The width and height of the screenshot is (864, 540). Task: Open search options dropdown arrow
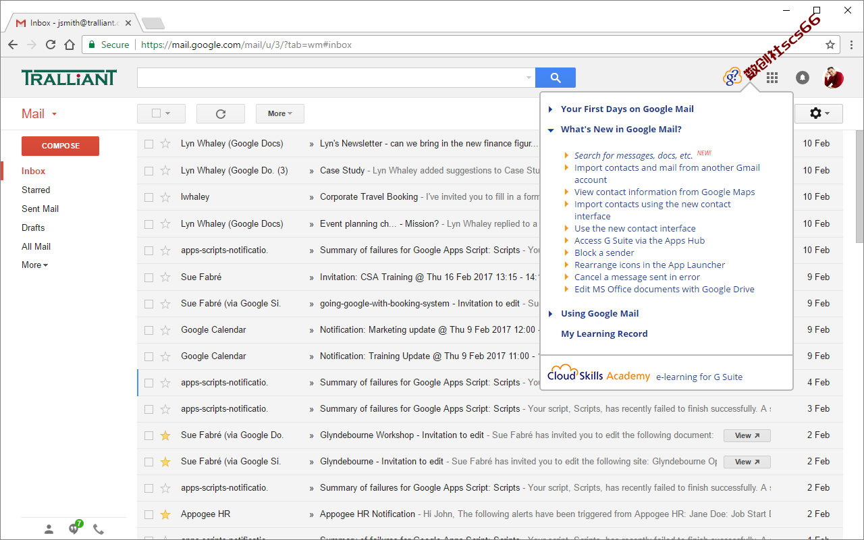click(529, 78)
